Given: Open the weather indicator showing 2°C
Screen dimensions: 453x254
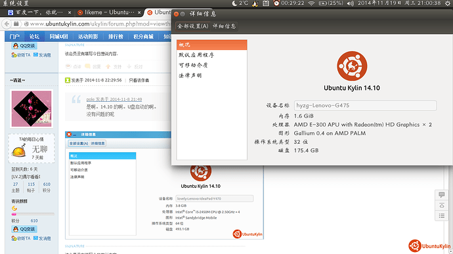Looking at the screenshot, I should point(240,3).
